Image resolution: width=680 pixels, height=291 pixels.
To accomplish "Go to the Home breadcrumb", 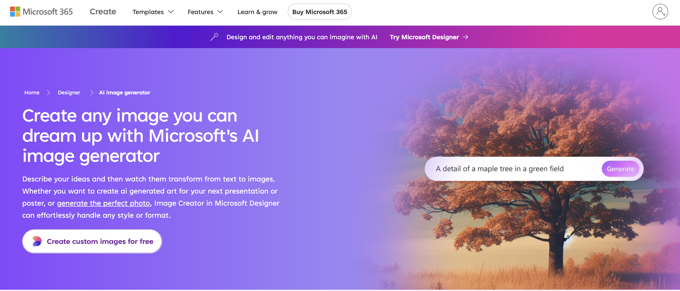I will [x=32, y=93].
